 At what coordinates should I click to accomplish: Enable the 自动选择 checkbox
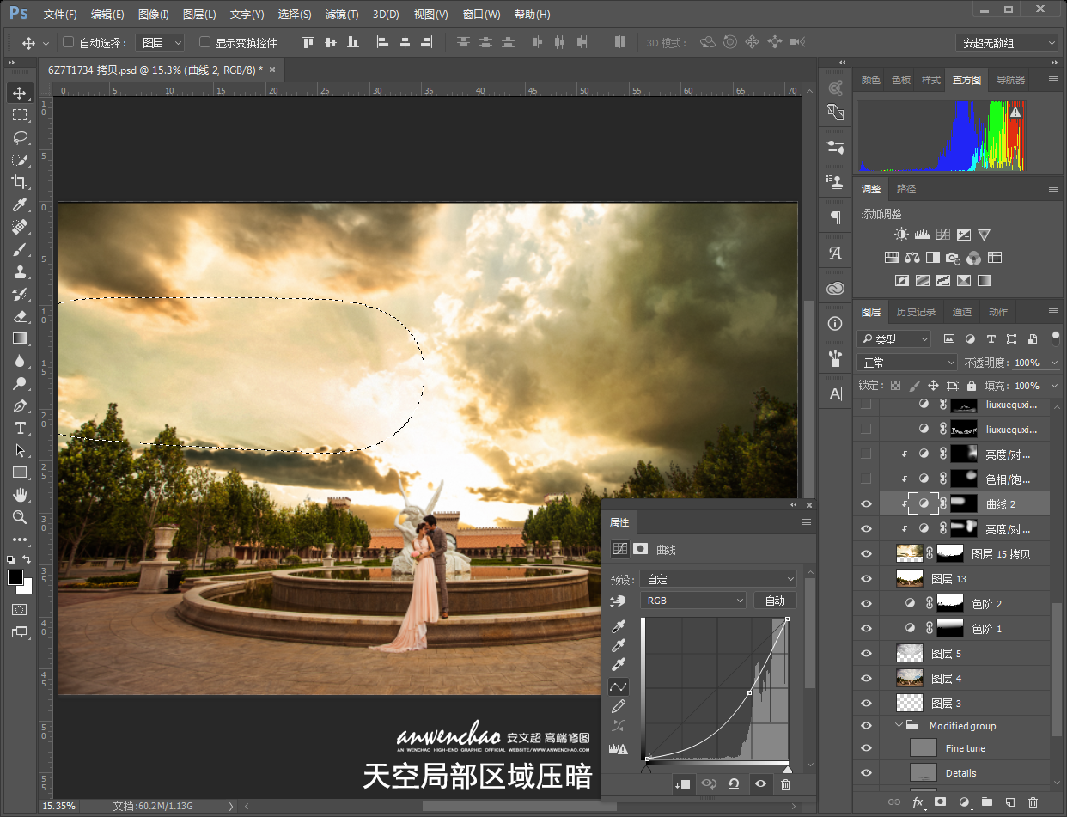[x=69, y=42]
